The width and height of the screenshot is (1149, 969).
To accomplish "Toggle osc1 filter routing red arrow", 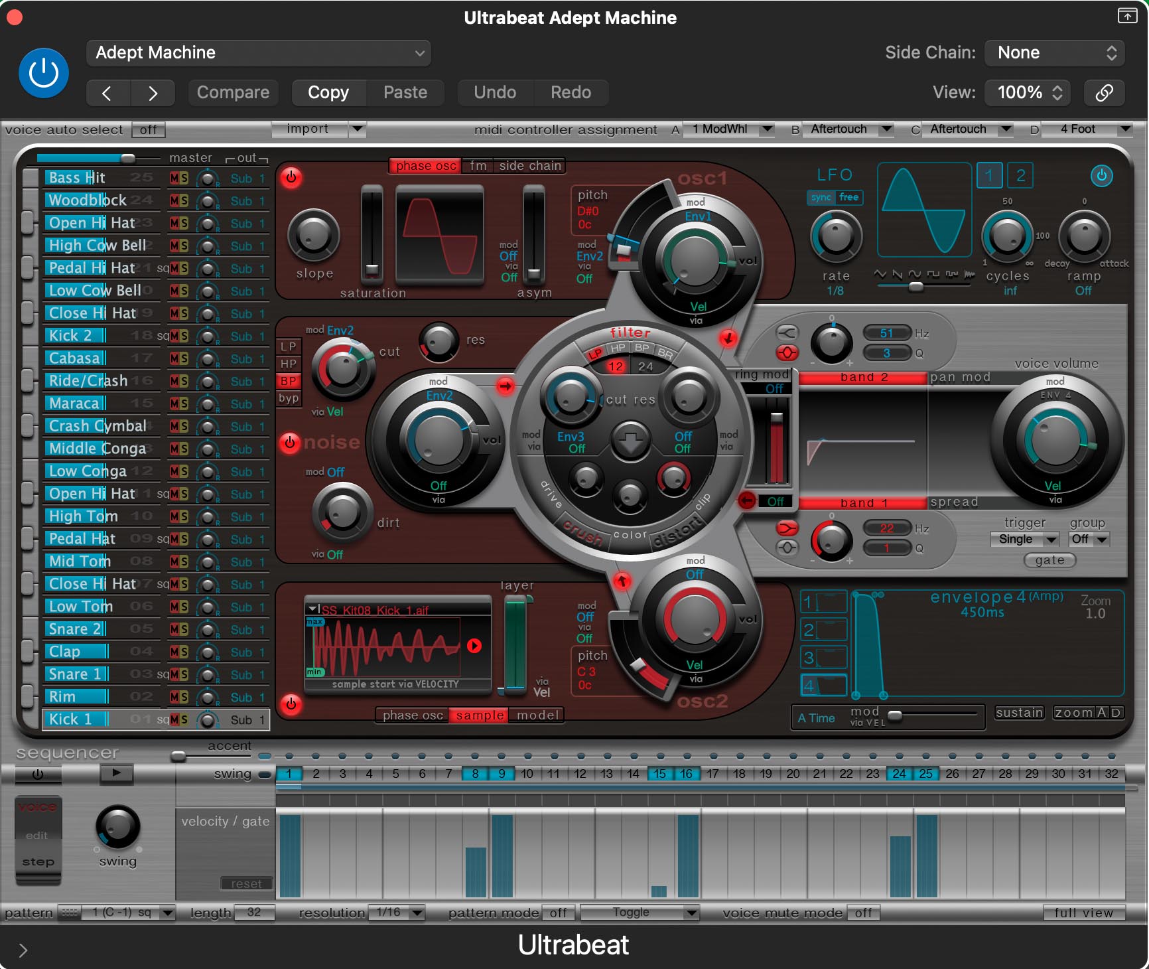I will pos(728,338).
